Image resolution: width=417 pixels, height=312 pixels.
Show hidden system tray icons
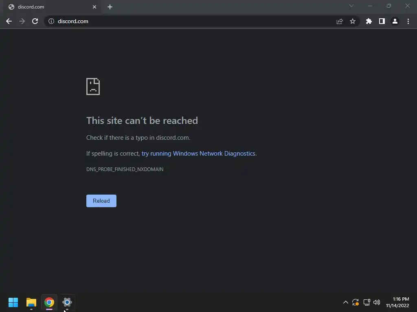tap(345, 302)
